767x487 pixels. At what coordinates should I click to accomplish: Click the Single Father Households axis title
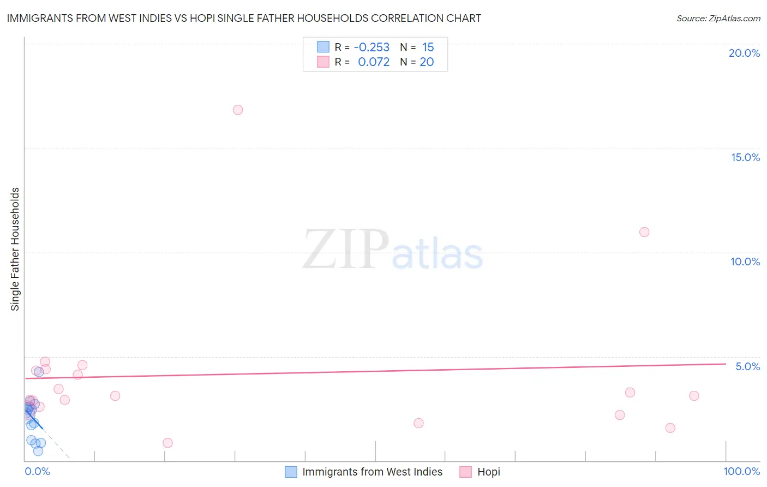[15, 249]
